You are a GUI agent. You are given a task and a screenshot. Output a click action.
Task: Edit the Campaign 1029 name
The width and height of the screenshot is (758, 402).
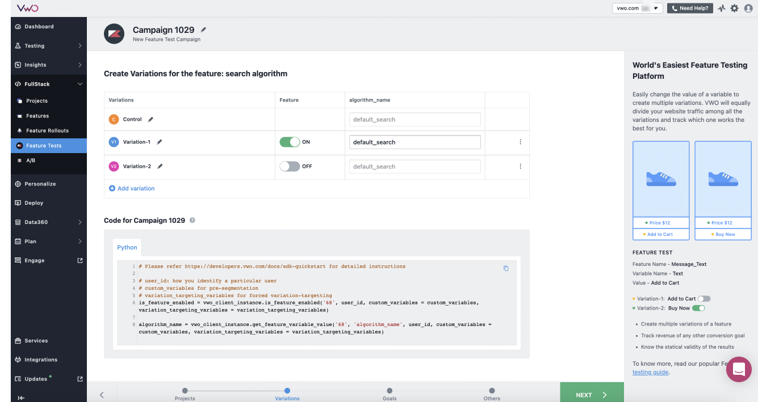coord(203,29)
